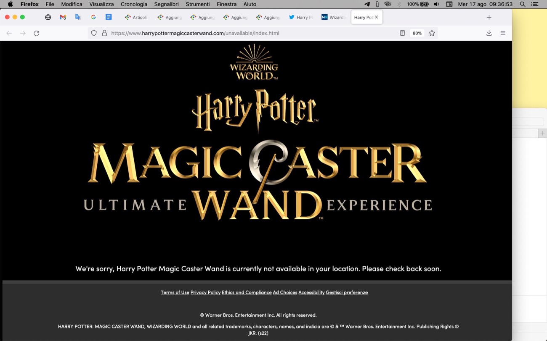Screen dimensions: 547x341
Task: Switch to the pinned Gmail tab
Action: coord(63,17)
